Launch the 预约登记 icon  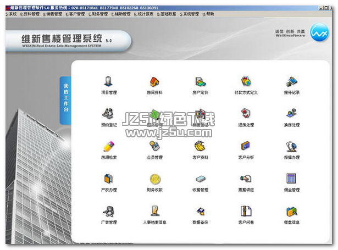click(x=108, y=114)
